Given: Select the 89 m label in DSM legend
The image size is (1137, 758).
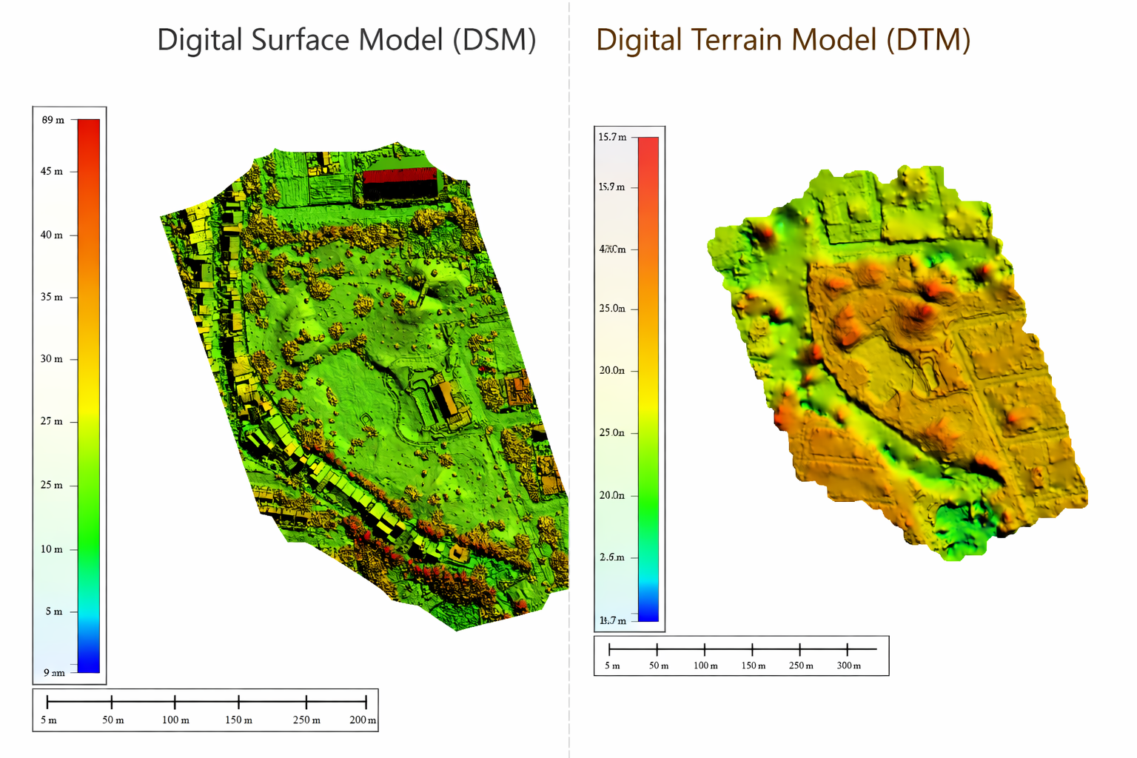Looking at the screenshot, I should pyautogui.click(x=53, y=120).
